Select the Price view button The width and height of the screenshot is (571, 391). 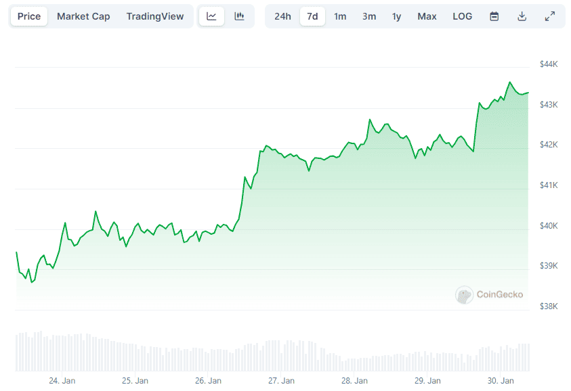[x=28, y=16]
